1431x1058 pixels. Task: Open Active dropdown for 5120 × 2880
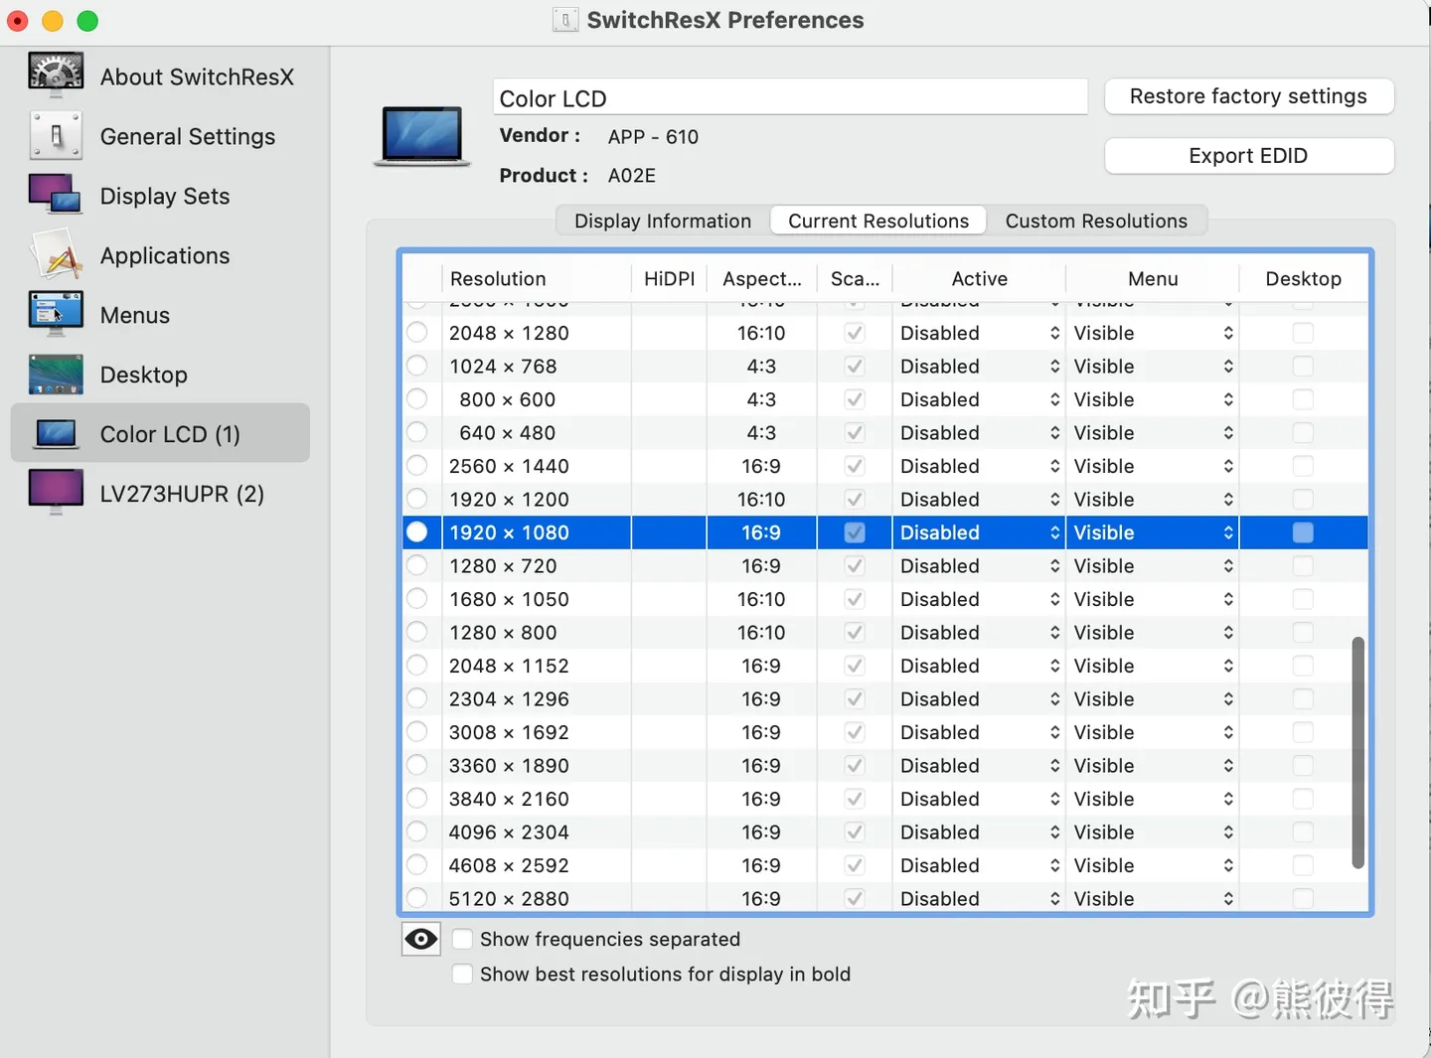[x=980, y=898]
